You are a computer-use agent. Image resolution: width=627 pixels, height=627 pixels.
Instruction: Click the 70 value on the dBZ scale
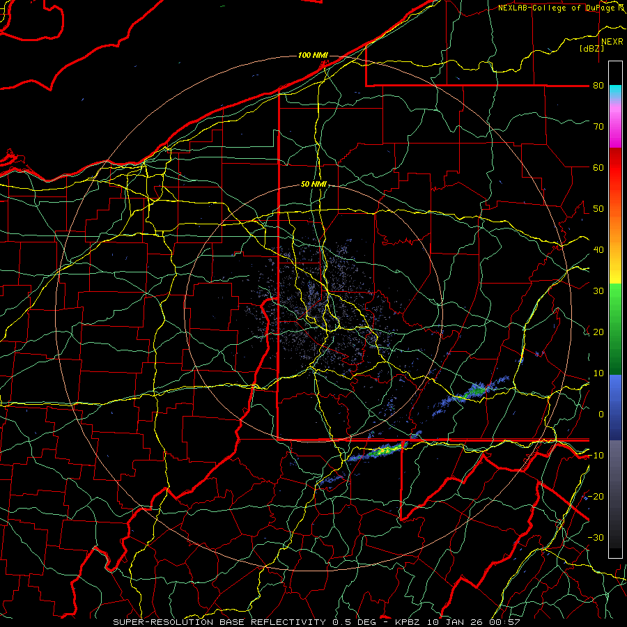point(598,126)
